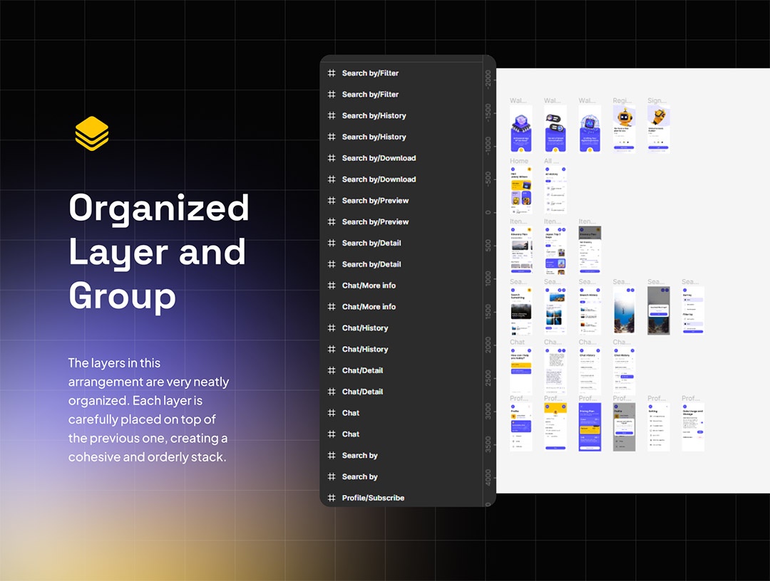
Task: Click the All History screen thumbnail
Action: coord(555,190)
